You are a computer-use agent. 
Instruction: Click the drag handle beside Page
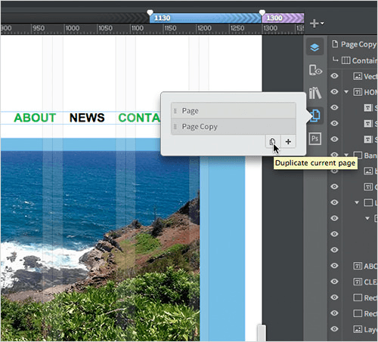tap(175, 111)
